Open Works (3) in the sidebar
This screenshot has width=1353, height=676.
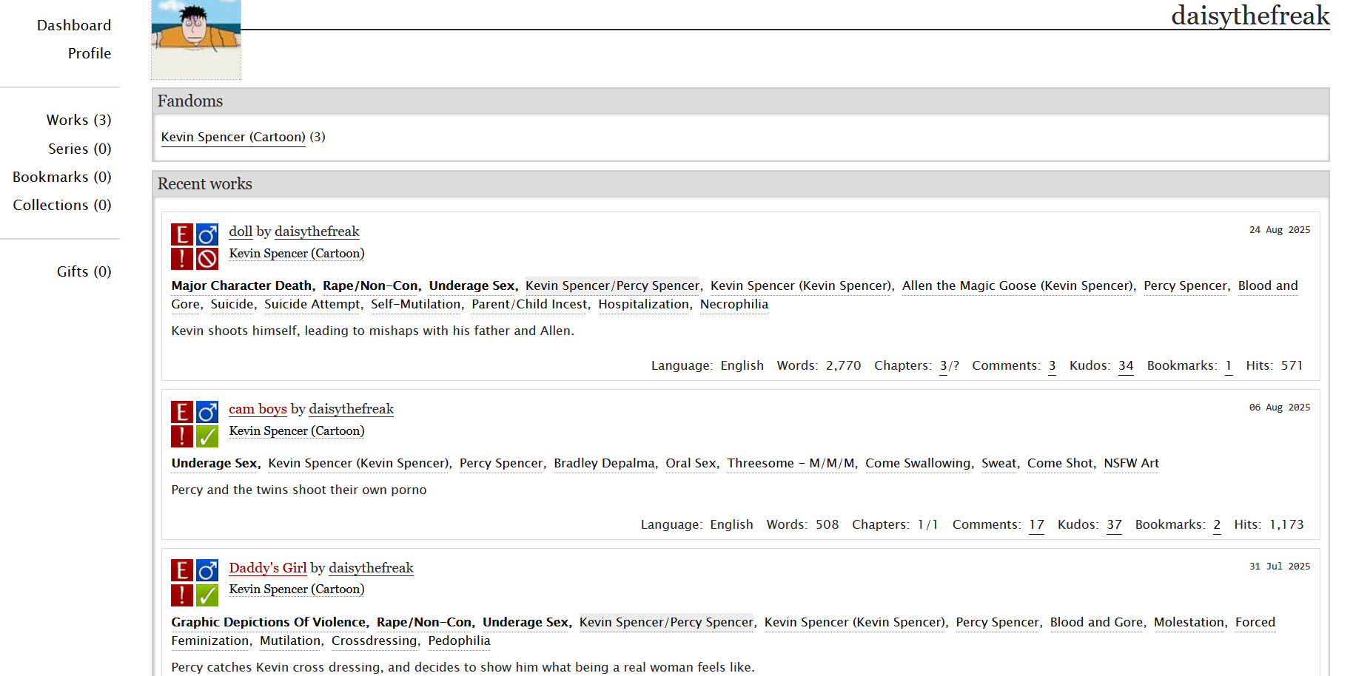[x=79, y=120]
